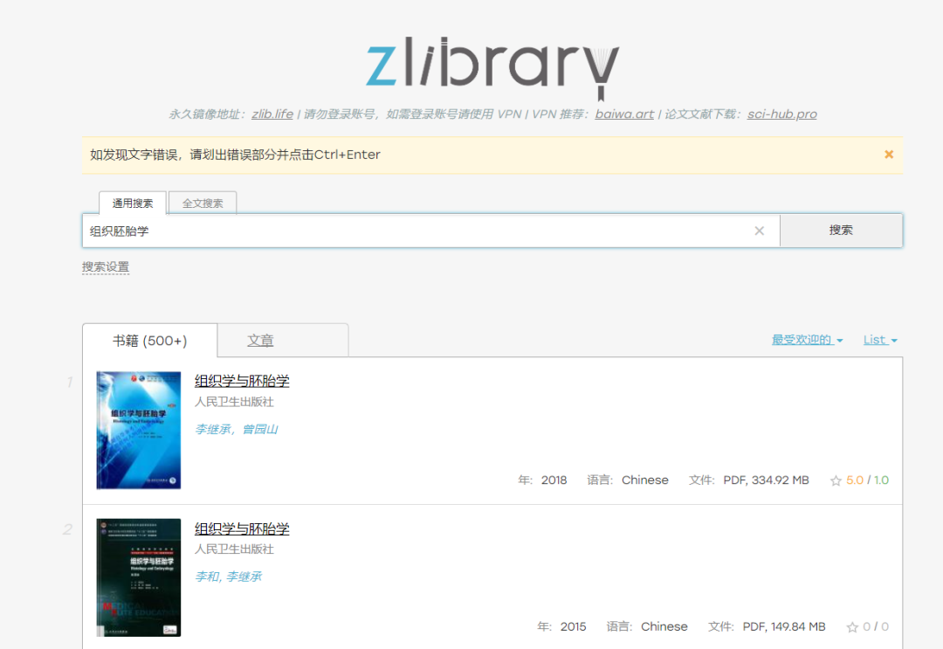This screenshot has width=943, height=649.
Task: Click the 5.0 / 1.0 rating text
Action: tap(867, 480)
